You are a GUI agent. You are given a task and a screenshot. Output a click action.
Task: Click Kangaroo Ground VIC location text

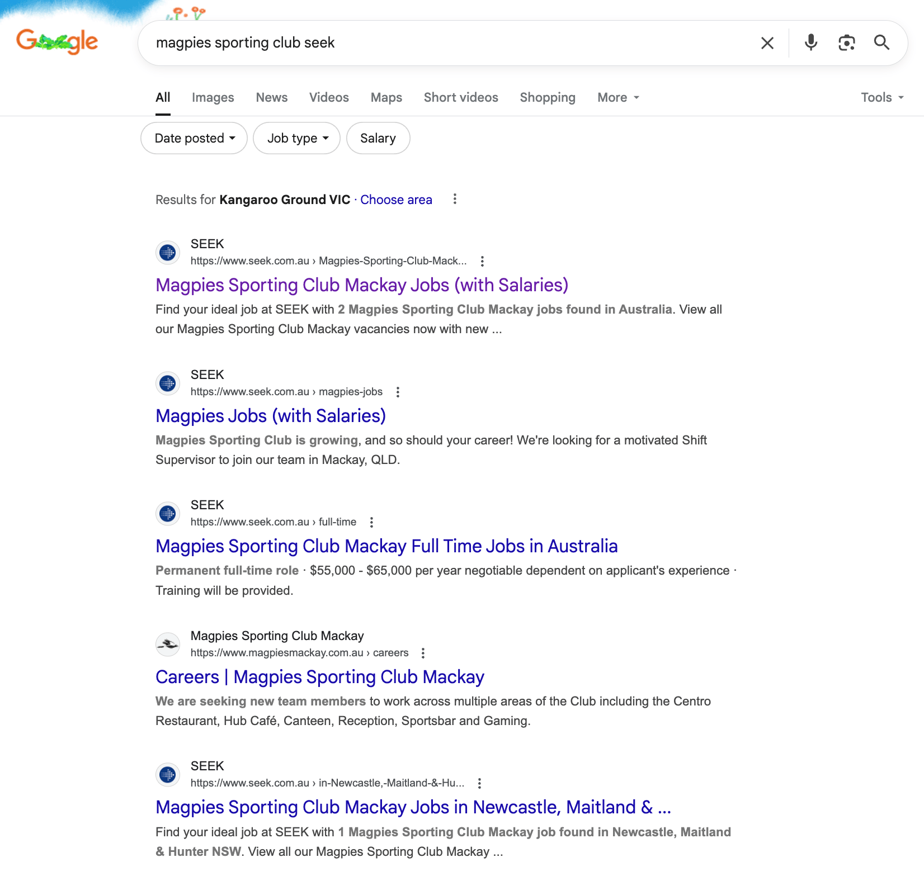pos(285,200)
